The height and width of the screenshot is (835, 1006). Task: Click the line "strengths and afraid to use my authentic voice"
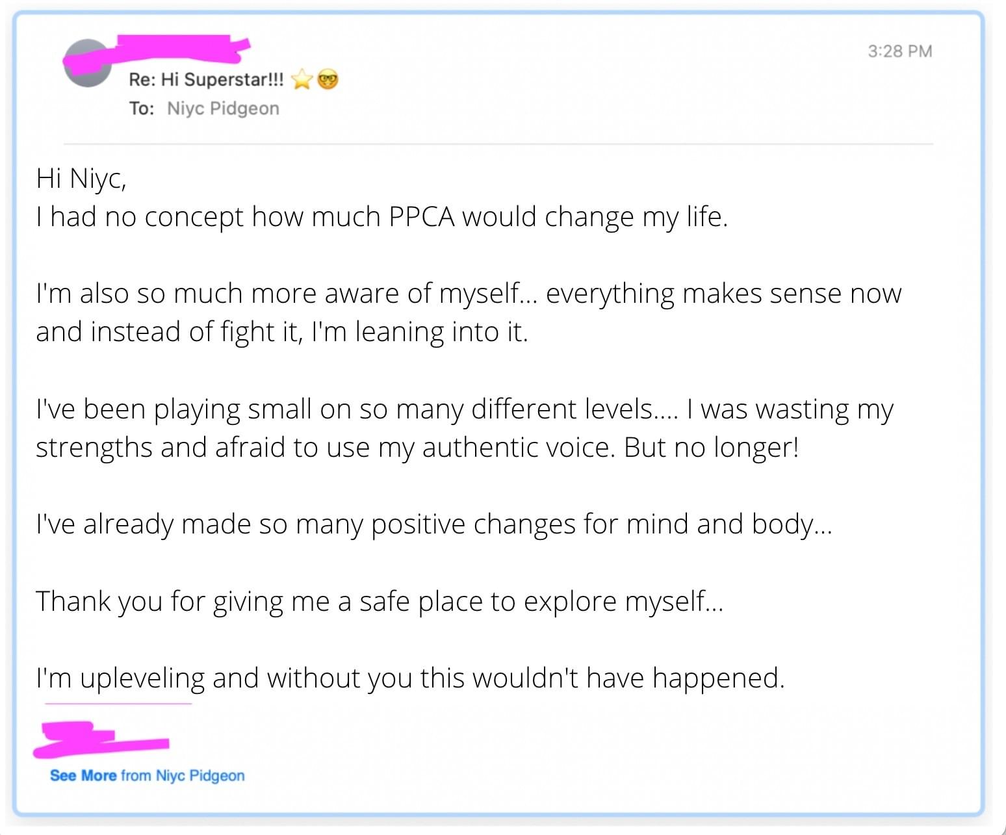tap(417, 448)
